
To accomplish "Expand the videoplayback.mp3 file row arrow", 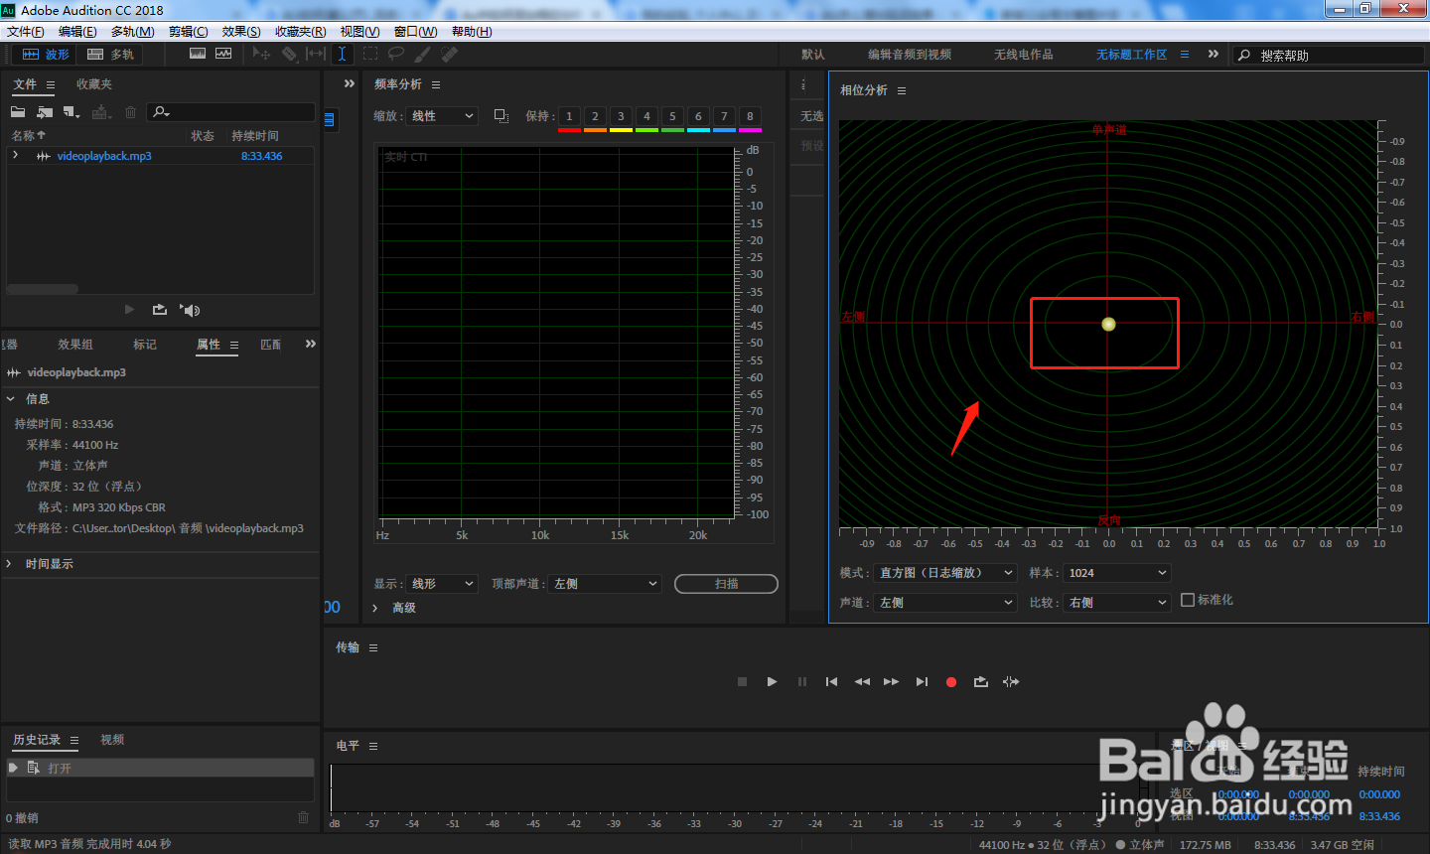I will [16, 156].
